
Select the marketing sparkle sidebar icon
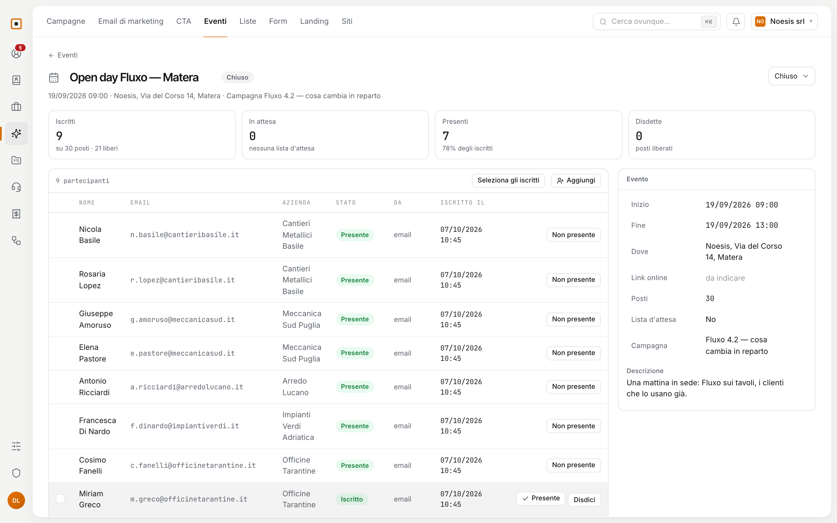(x=16, y=134)
